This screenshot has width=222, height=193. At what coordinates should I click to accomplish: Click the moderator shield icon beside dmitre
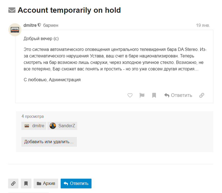click(x=39, y=25)
